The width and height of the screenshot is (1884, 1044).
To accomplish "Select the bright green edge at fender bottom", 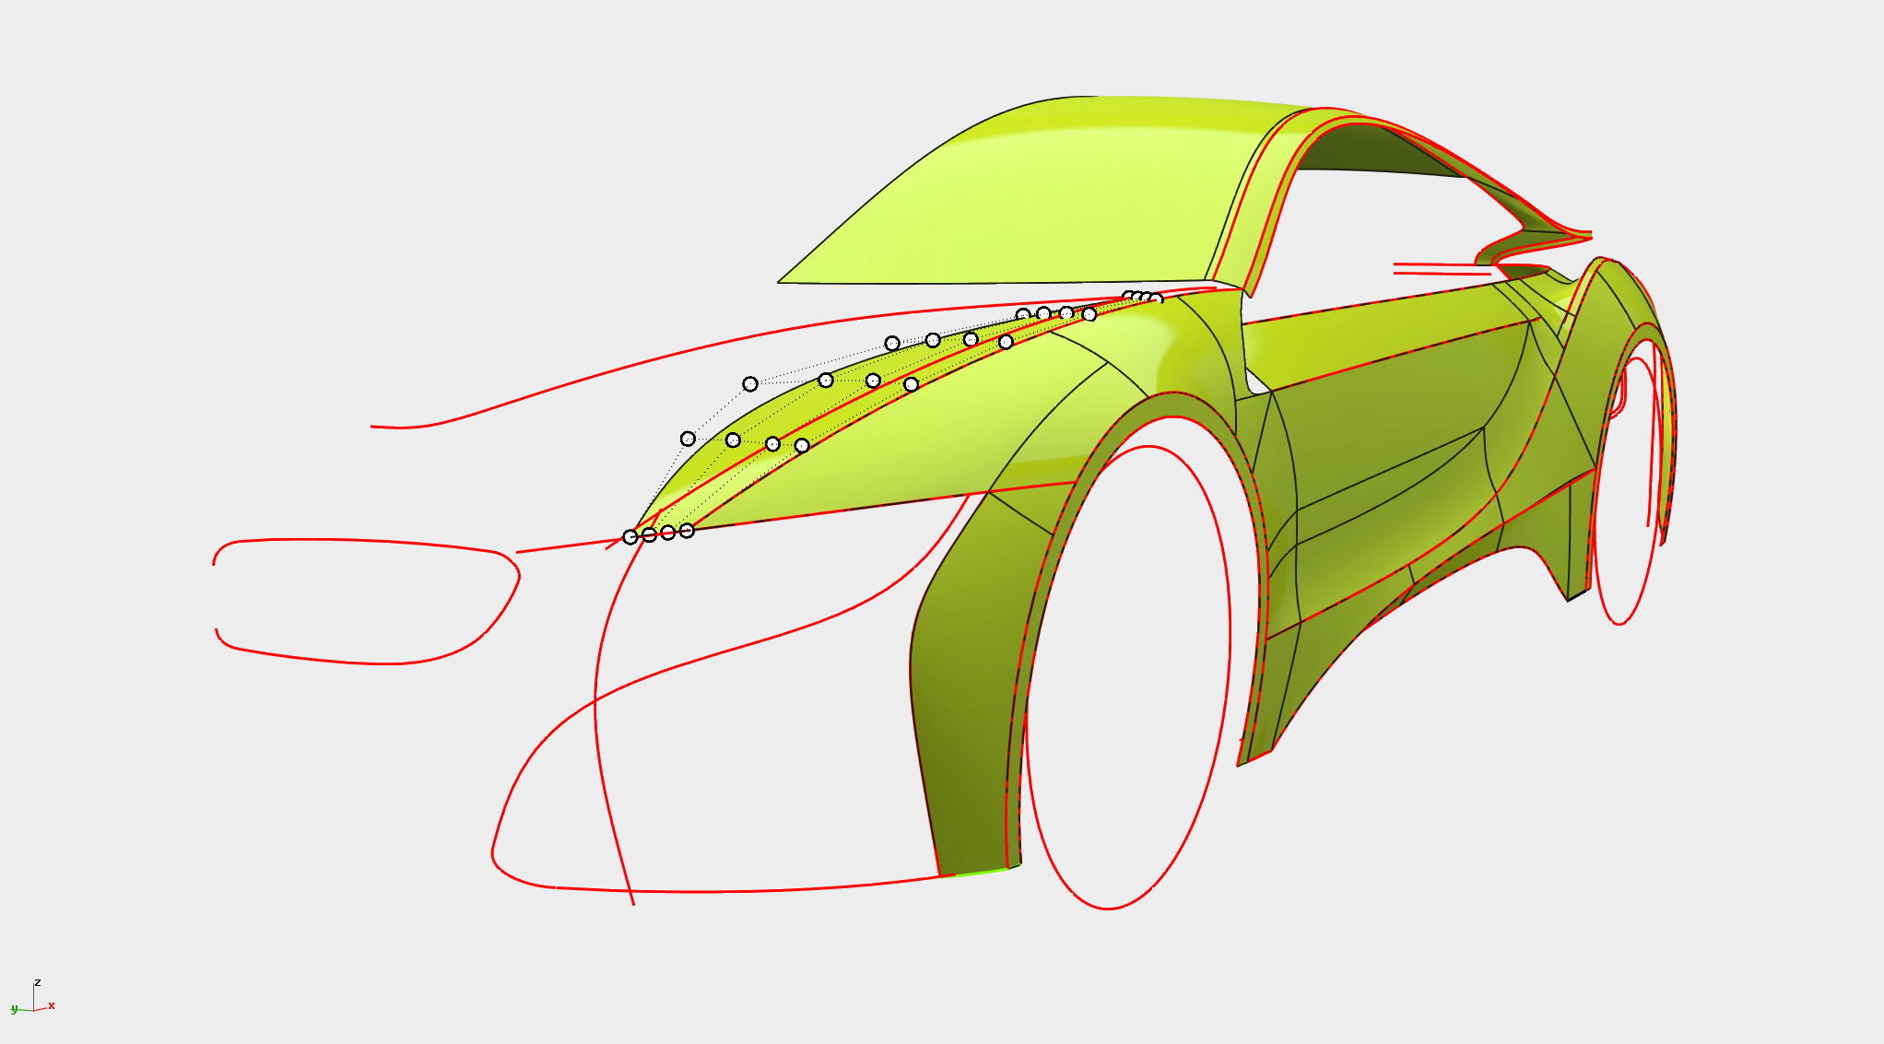I will (x=982, y=872).
